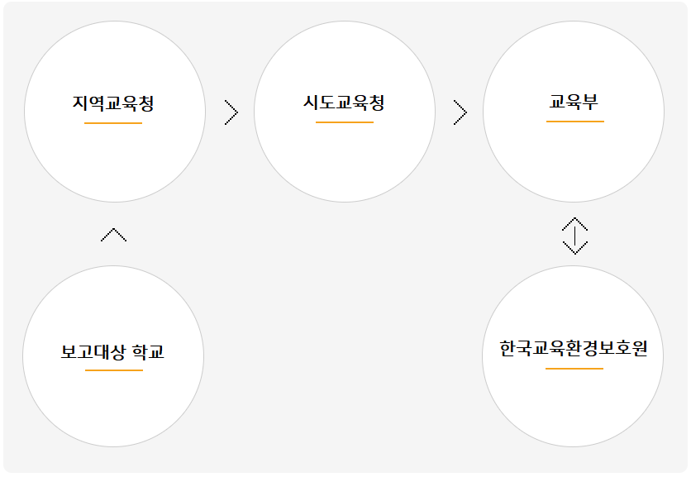Screen dimensions: 691x477
Task: Select the 지역교육청 text label
Action: (113, 103)
